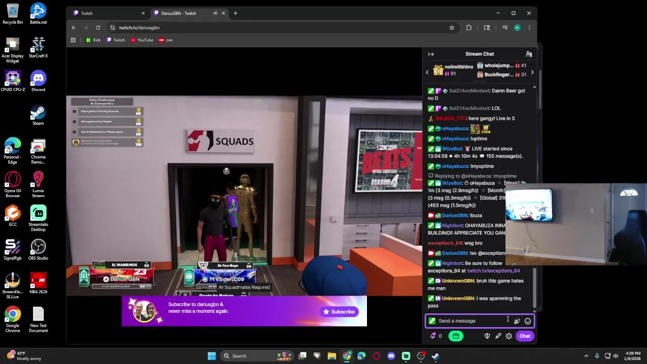Image resolution: width=647 pixels, height=364 pixels.
Task: Click UnknxwnGBN name in 'bruh this game' message
Action: pyautogui.click(x=458, y=281)
